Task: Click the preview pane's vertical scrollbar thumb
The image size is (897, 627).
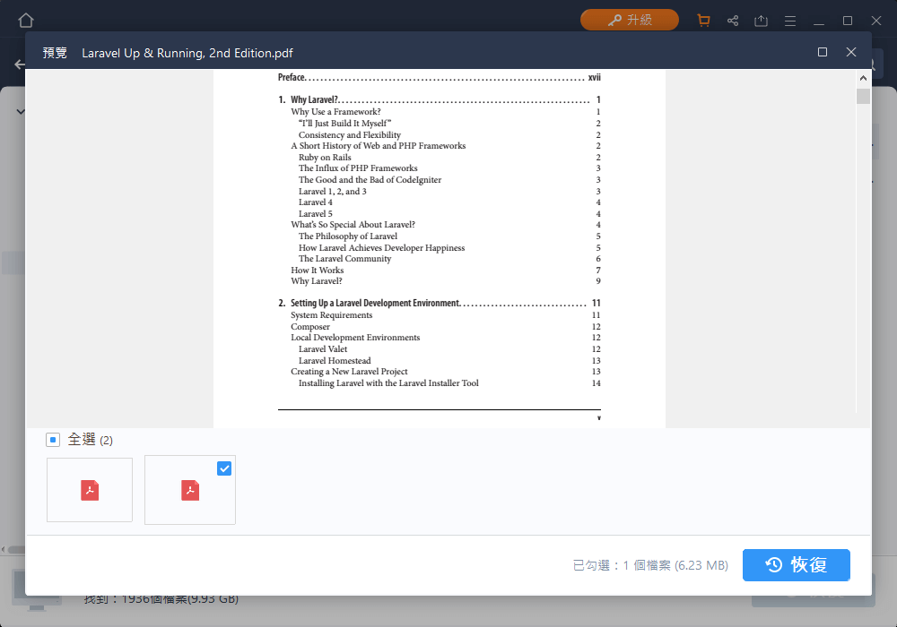Action: click(863, 97)
